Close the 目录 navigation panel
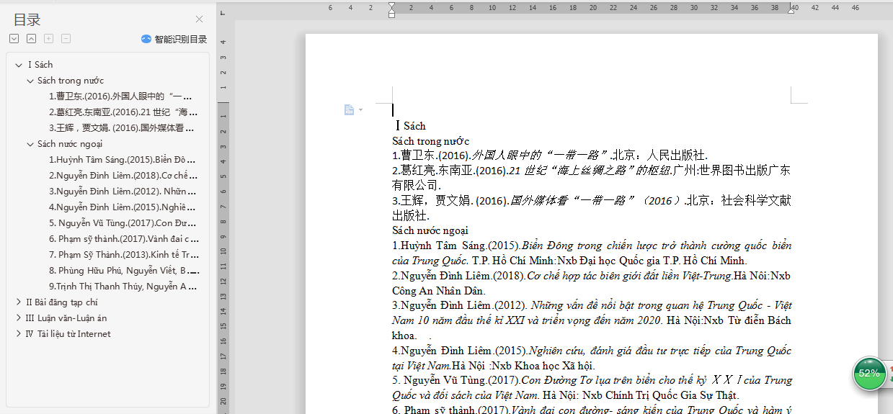Image resolution: width=893 pixels, height=414 pixels. pos(200,19)
